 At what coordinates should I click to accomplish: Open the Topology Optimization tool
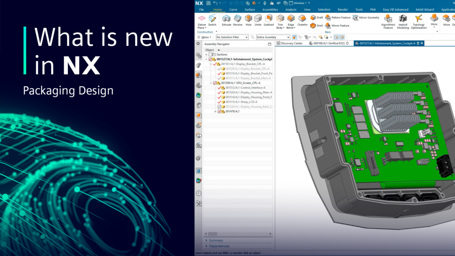coord(419,19)
